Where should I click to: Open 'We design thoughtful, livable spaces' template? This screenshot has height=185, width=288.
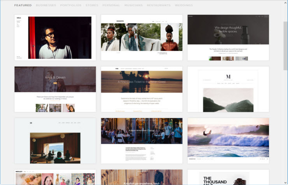pos(228,38)
